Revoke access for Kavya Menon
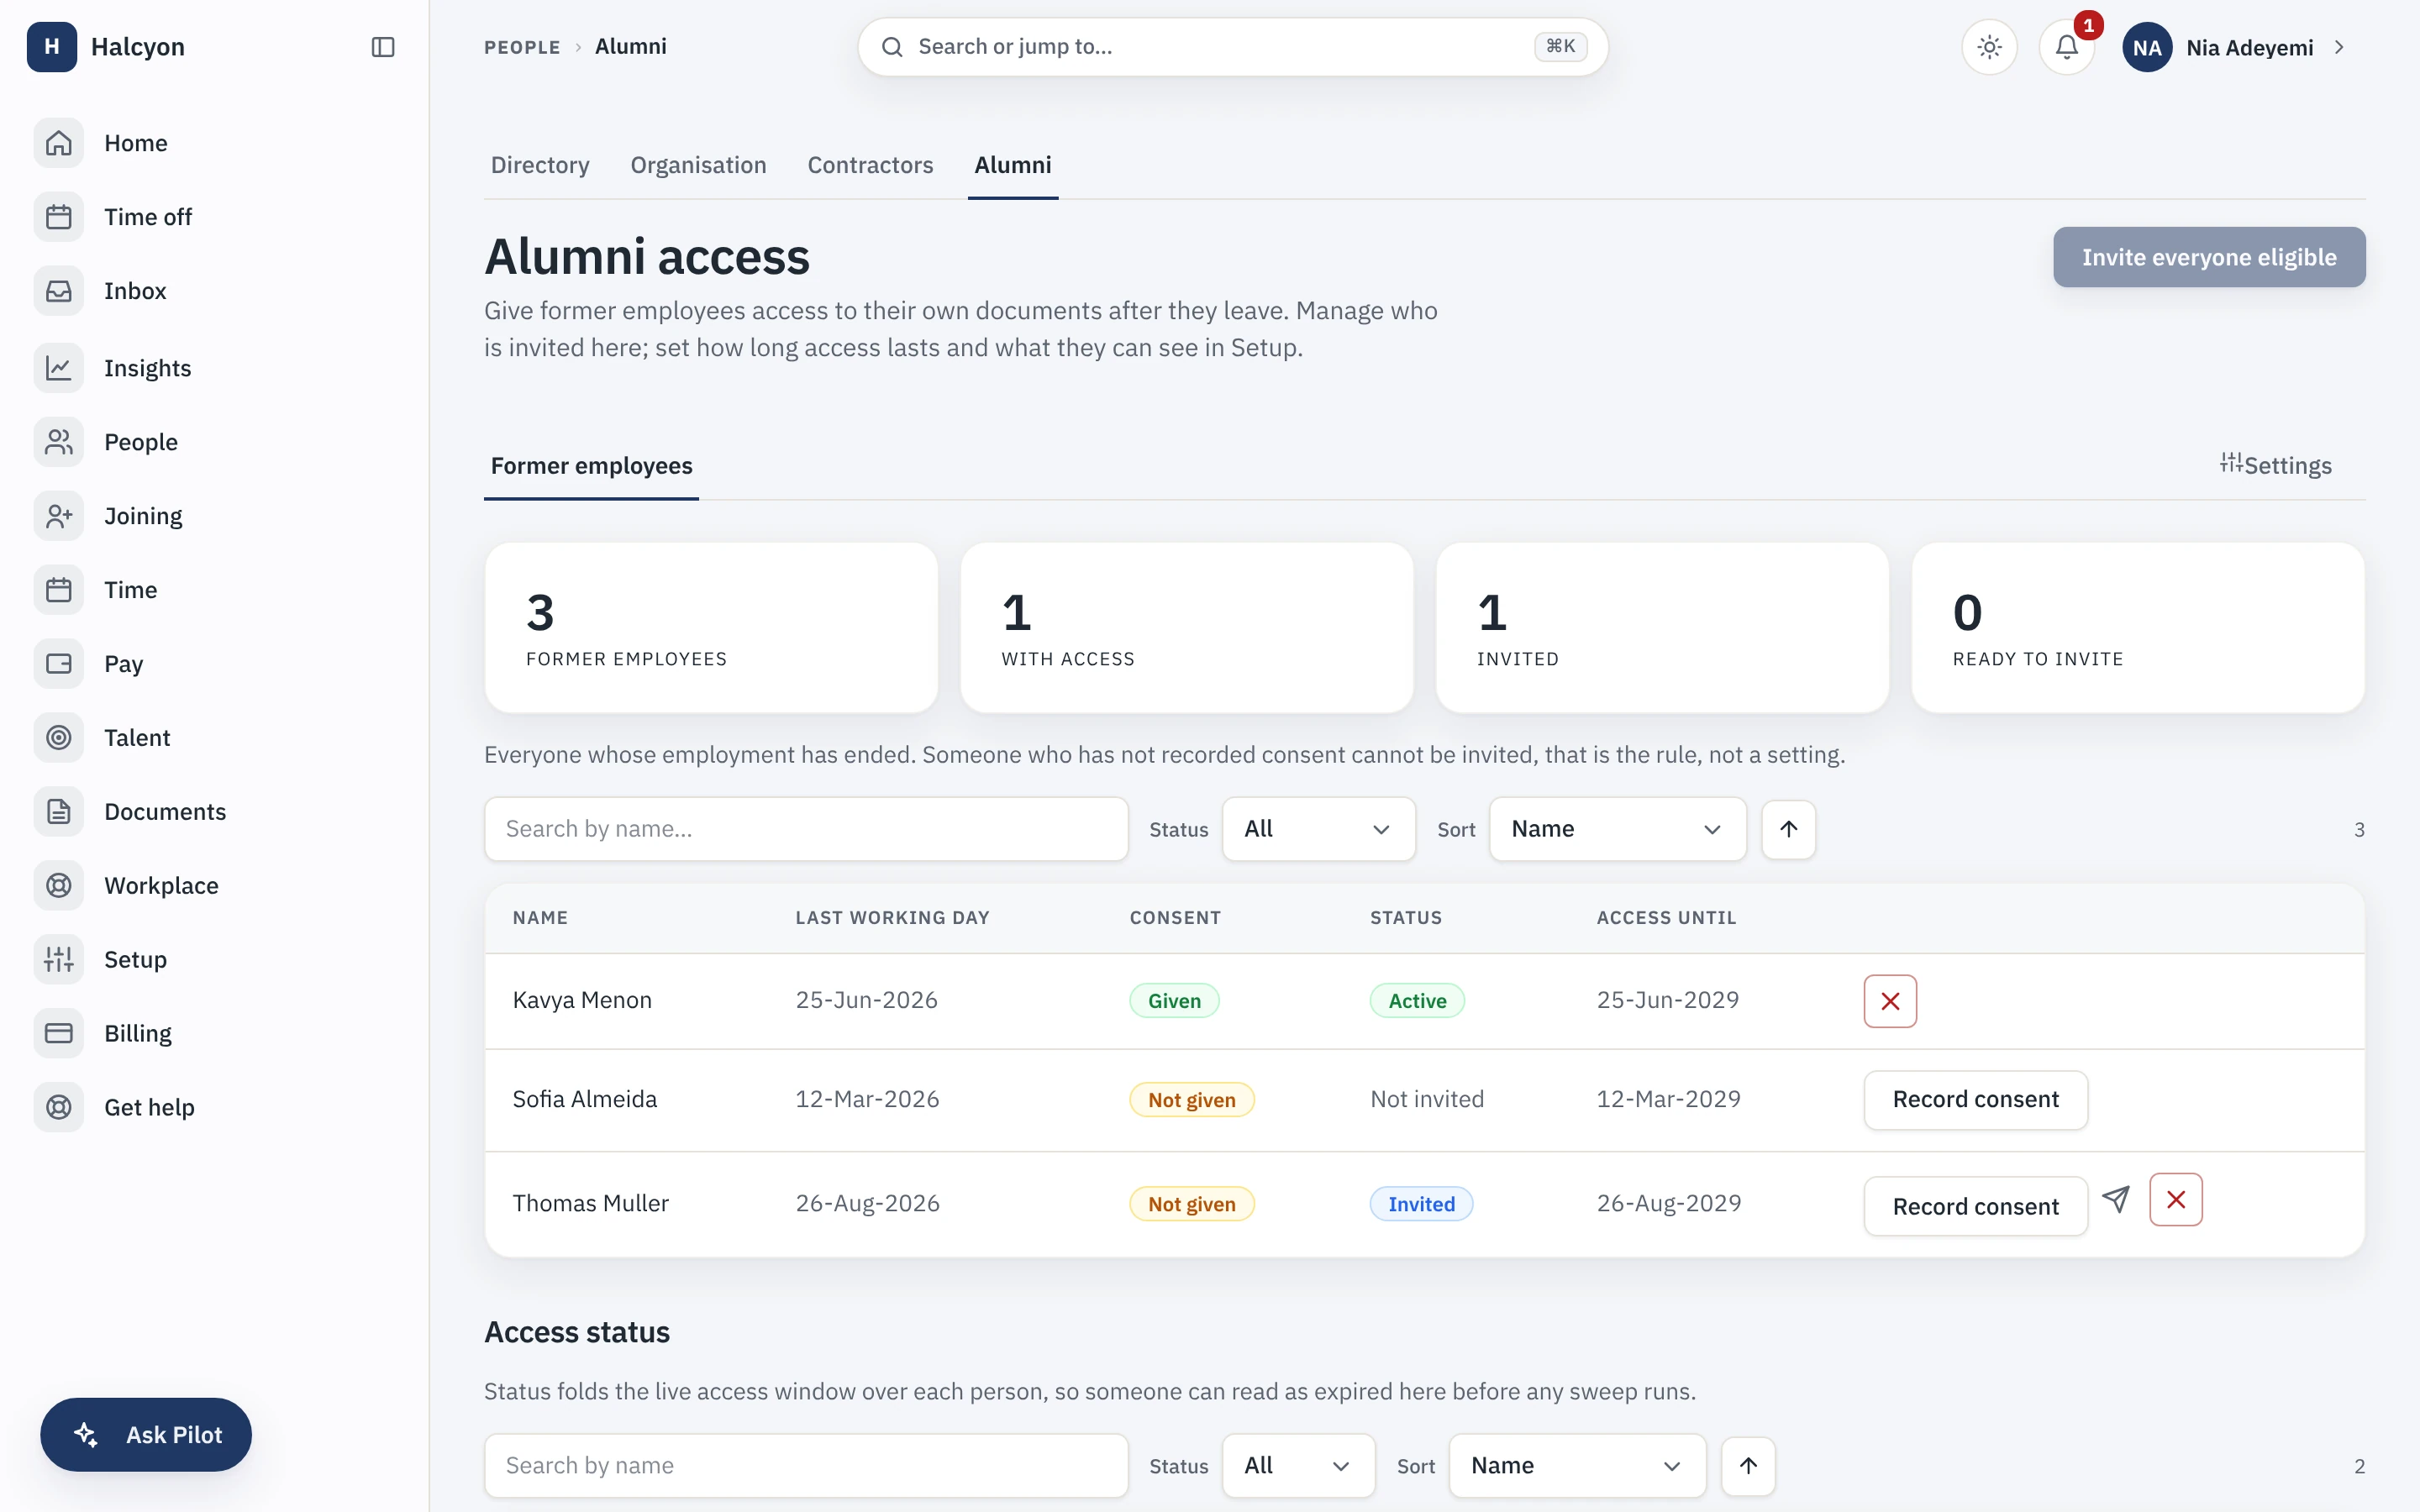Screen dimensions: 2420x1512 (1890, 1001)
